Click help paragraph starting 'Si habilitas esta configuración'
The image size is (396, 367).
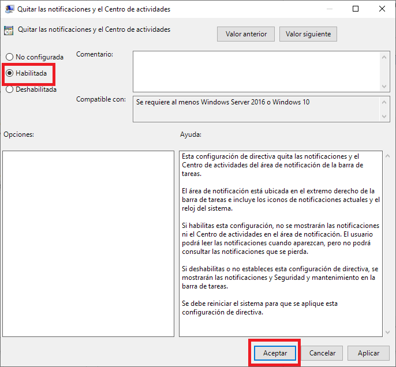[281, 238]
